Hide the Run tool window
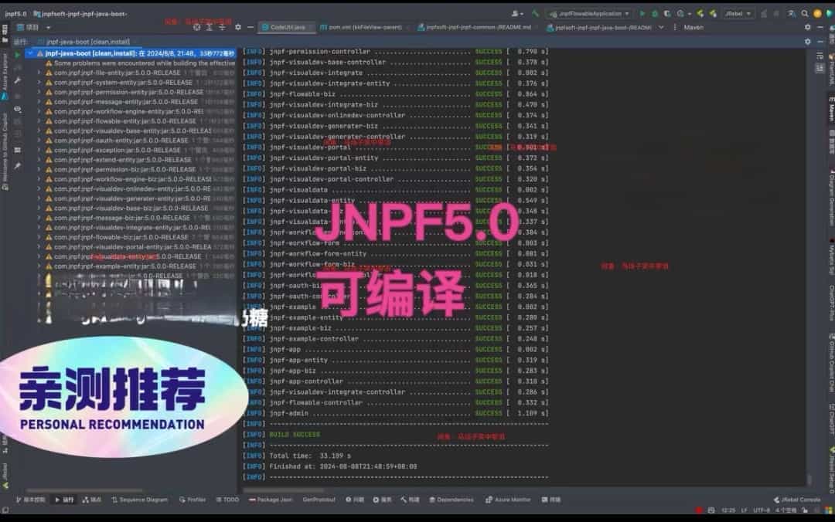 (x=820, y=42)
